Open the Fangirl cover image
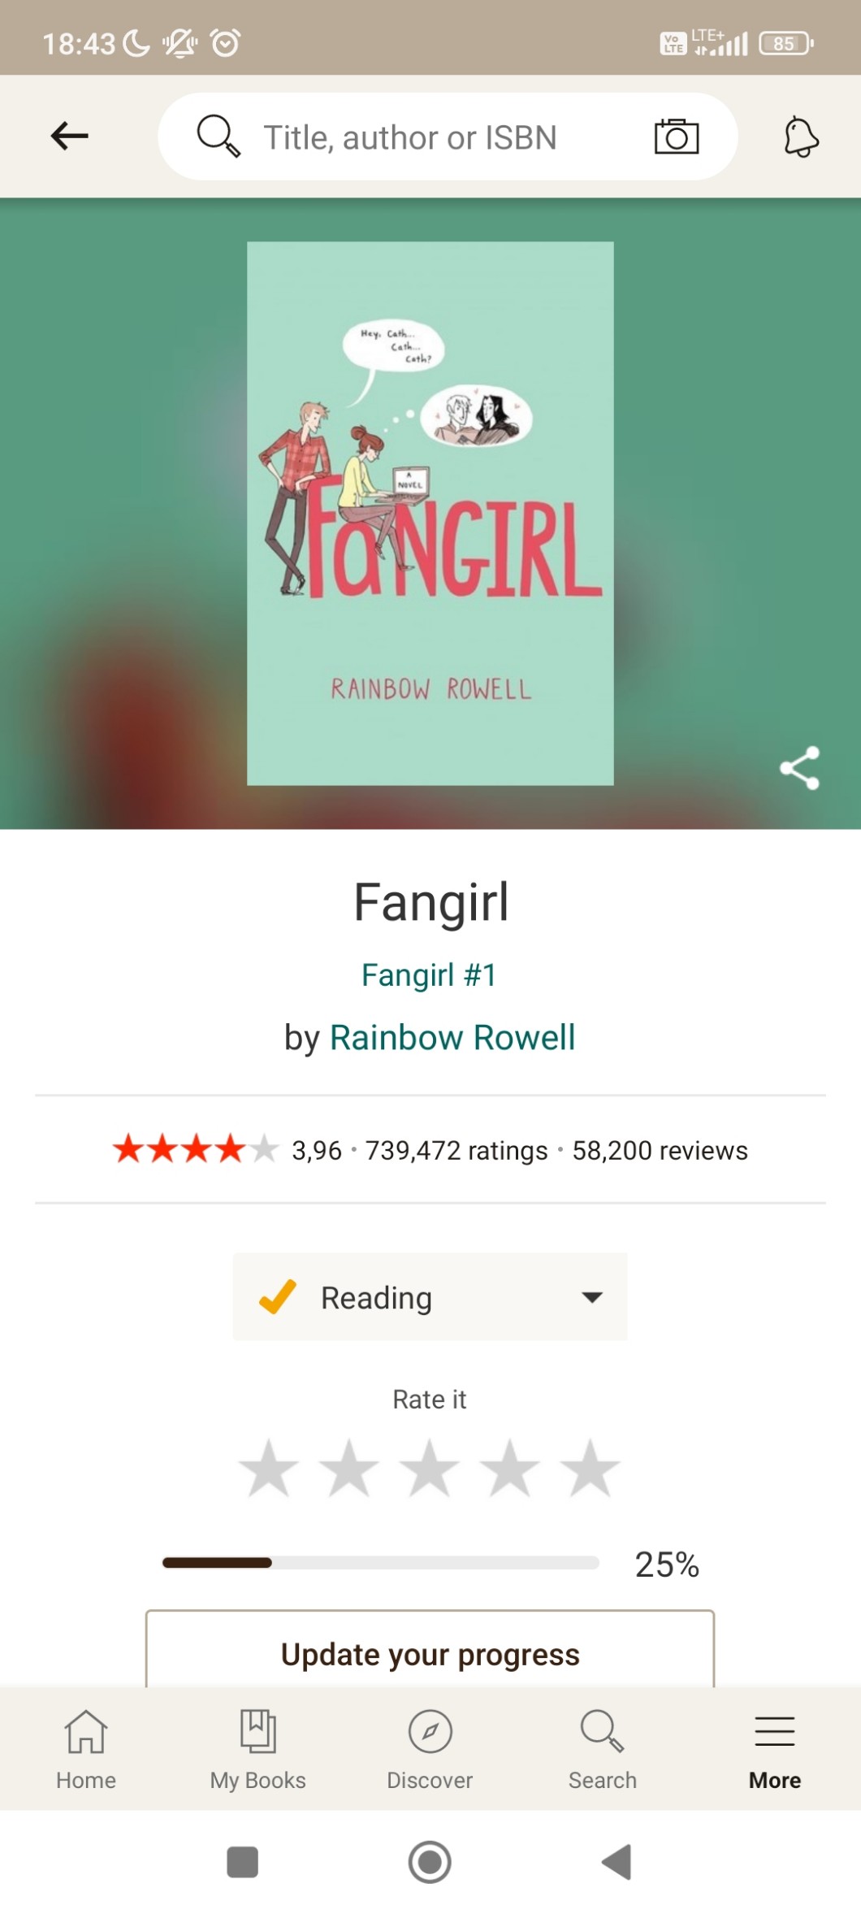This screenshot has width=861, height=1914. tap(430, 513)
